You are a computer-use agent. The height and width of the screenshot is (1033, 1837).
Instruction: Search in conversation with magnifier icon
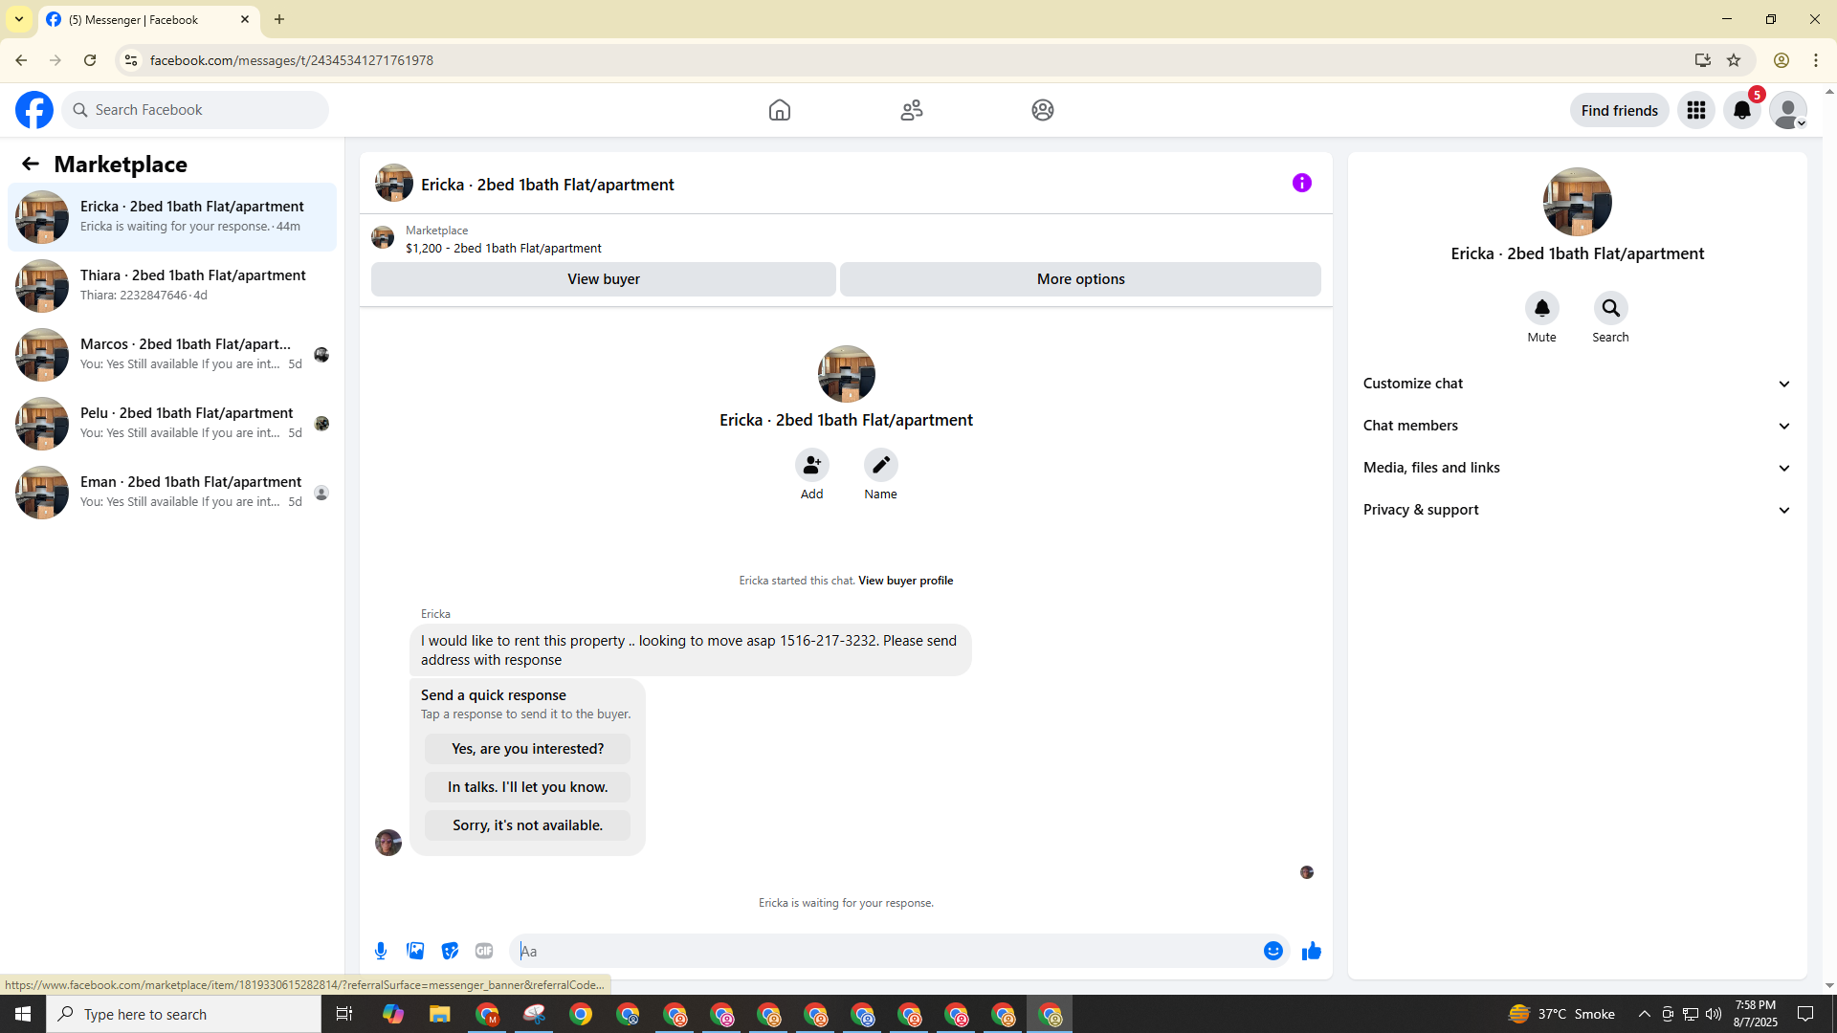click(1610, 308)
